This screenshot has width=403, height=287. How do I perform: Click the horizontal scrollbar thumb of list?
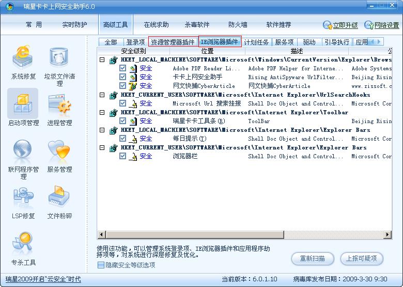[195, 235]
